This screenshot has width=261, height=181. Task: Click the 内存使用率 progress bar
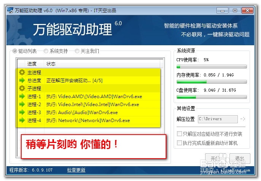(x=212, y=82)
